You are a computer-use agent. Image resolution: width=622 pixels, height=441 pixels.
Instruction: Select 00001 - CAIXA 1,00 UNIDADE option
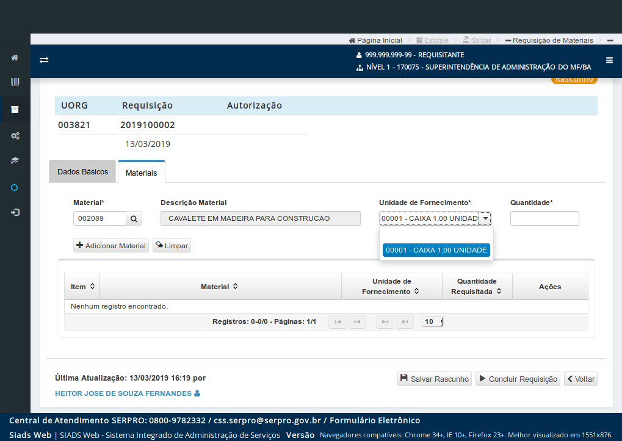tap(436, 251)
